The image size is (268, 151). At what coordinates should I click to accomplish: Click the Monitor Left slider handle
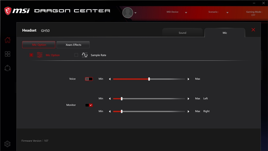coord(122,99)
